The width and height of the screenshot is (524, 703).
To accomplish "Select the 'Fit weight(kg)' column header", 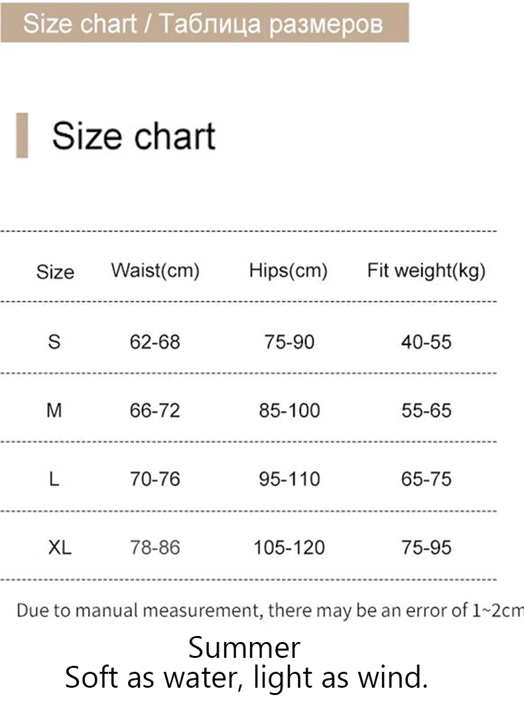I will click(426, 271).
